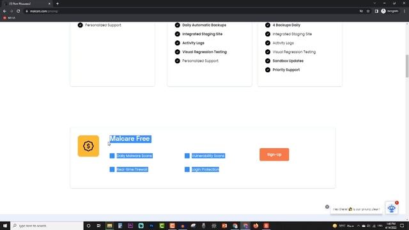Click the browser back arrow
Screen dimensions: 409x230
pos(4,11)
